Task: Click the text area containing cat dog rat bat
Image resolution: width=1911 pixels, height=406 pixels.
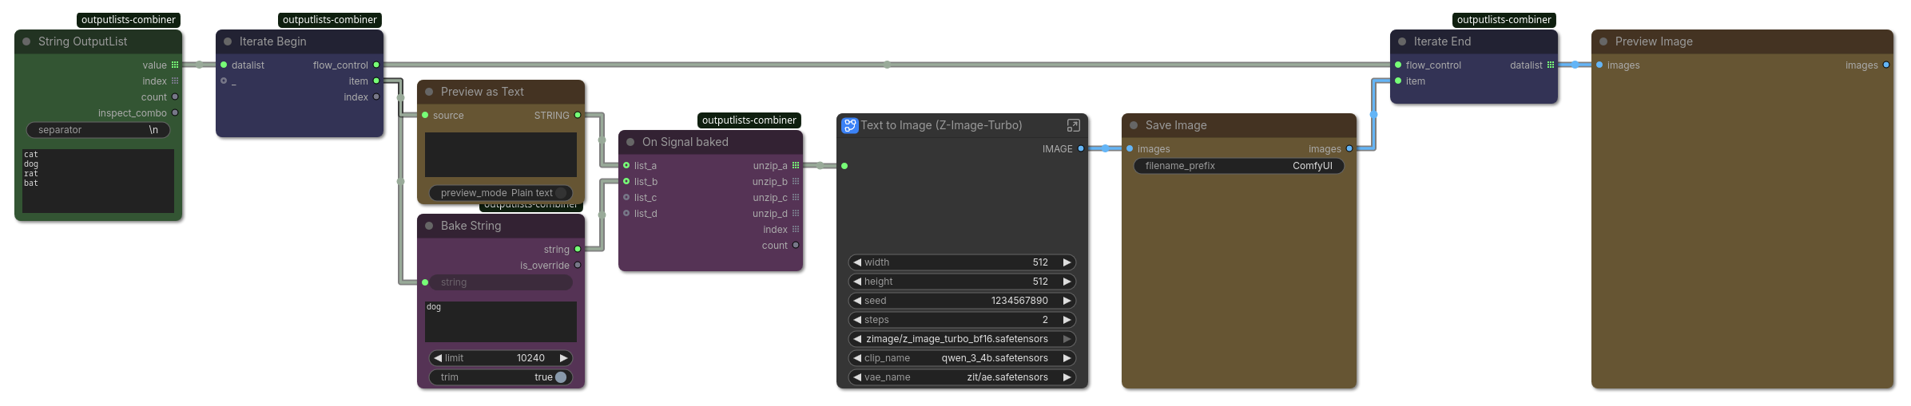Action: coord(98,181)
